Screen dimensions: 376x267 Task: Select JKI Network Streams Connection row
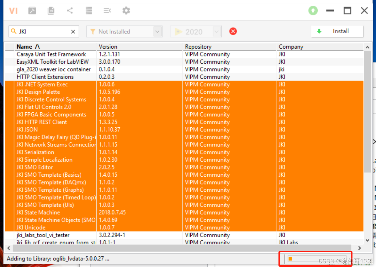[x=184, y=145]
